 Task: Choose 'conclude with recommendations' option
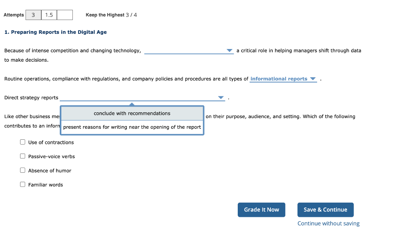click(132, 113)
